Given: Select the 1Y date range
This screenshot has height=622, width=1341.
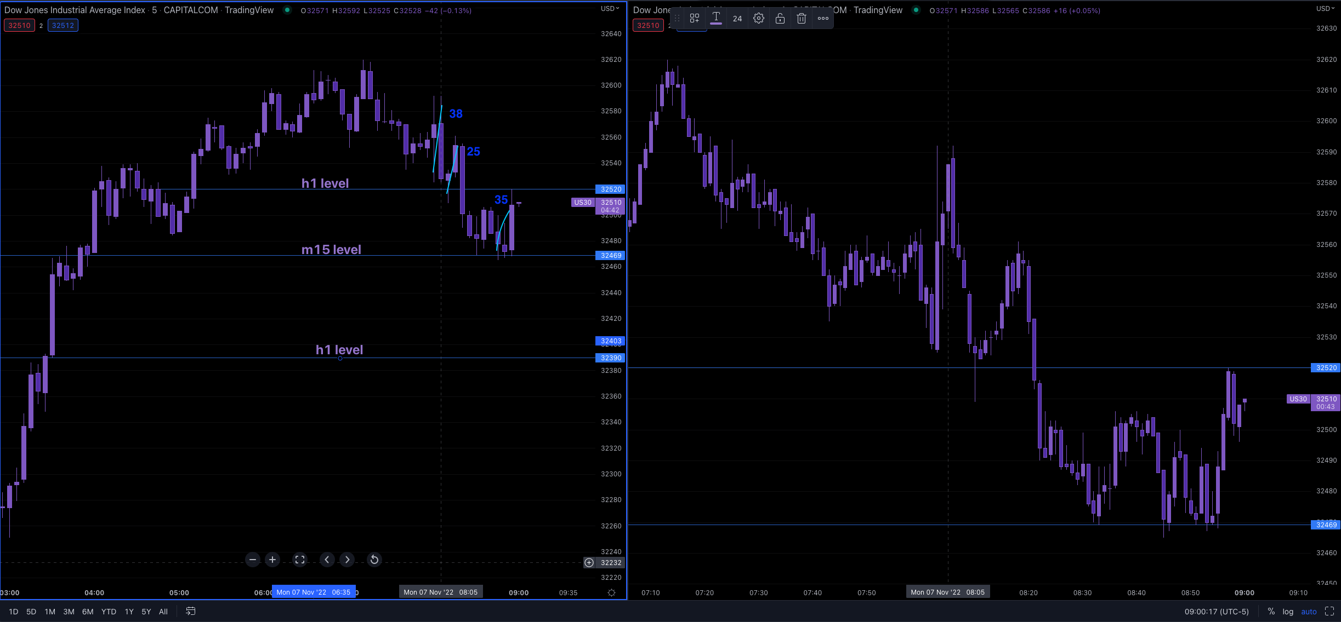Looking at the screenshot, I should click(129, 612).
